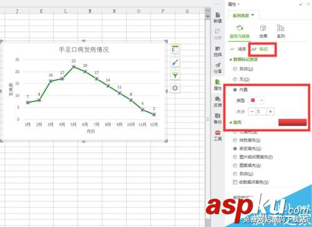This screenshot has height=227, width=312.
Task: Select column P header
Action: click(163, 11)
